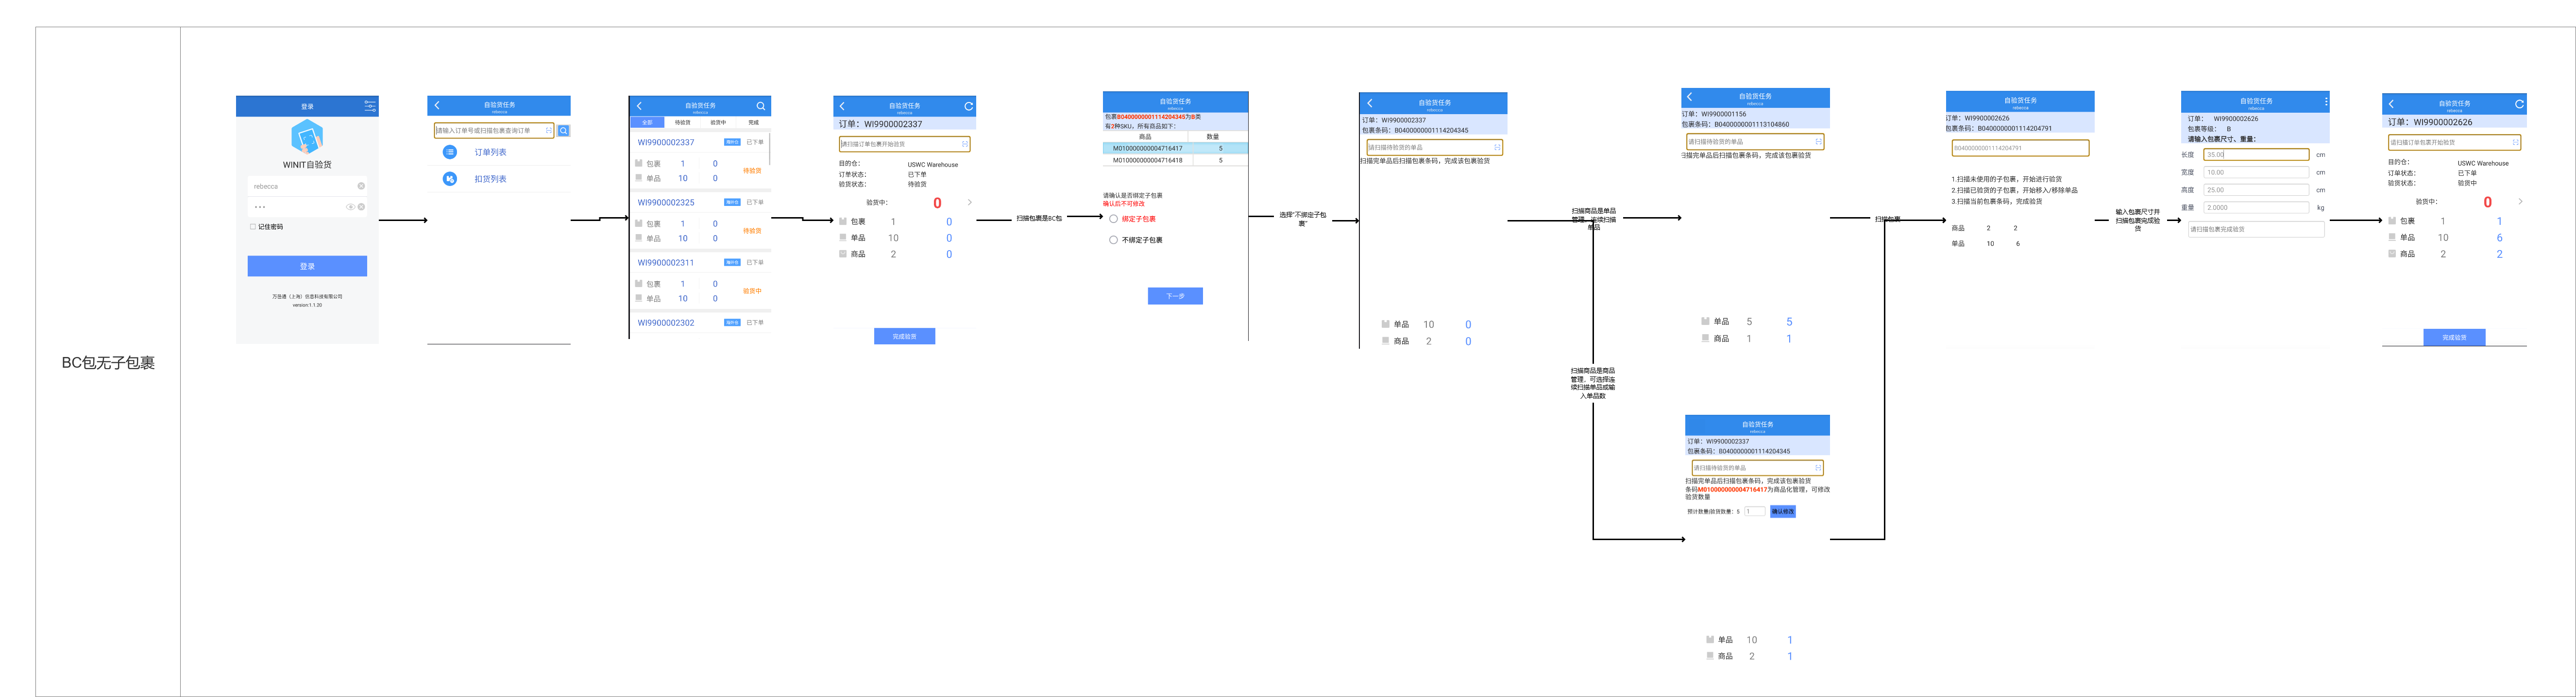Viewport: 2576px width, 697px height.
Task: Select table row M010000000004716418
Action: point(1175,160)
